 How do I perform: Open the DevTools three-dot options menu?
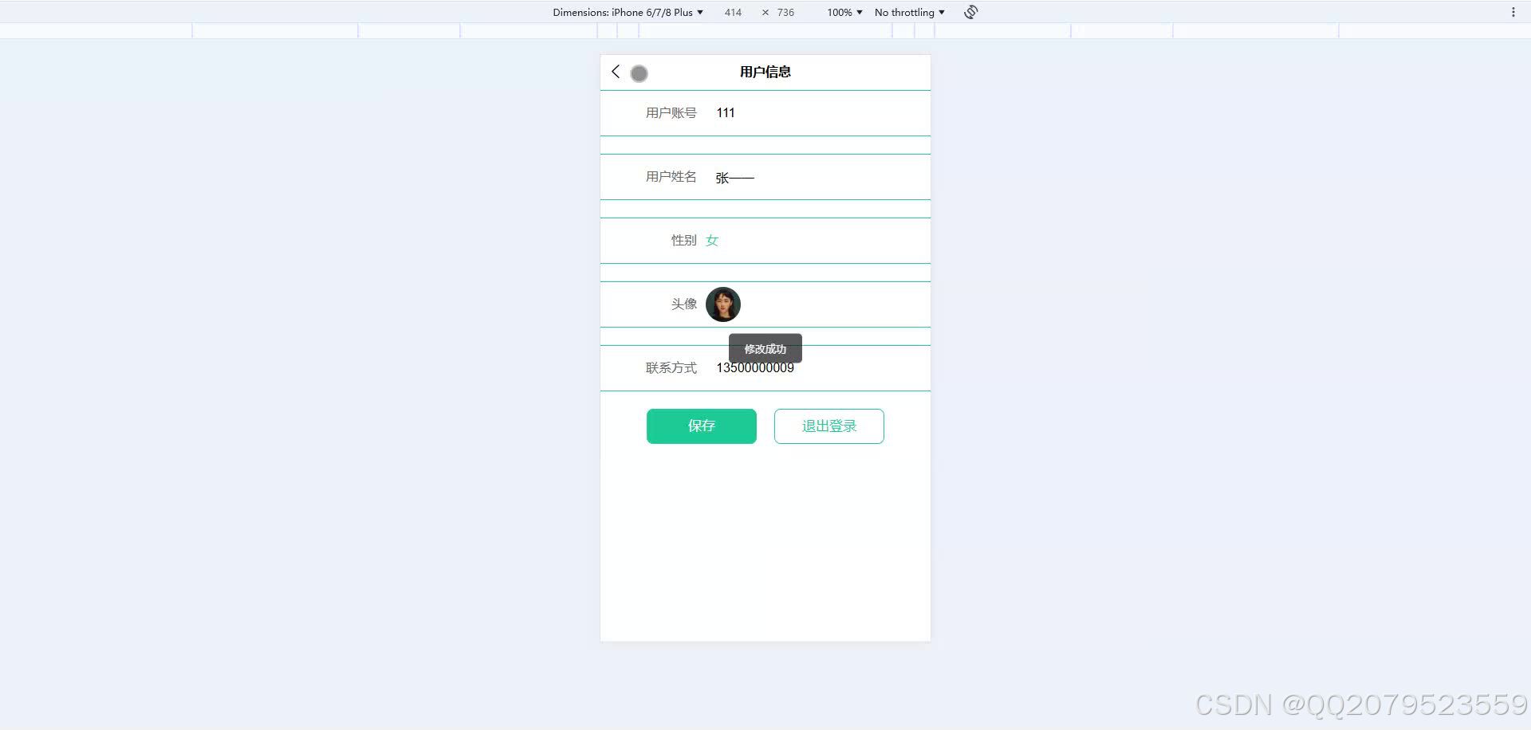pos(1513,12)
